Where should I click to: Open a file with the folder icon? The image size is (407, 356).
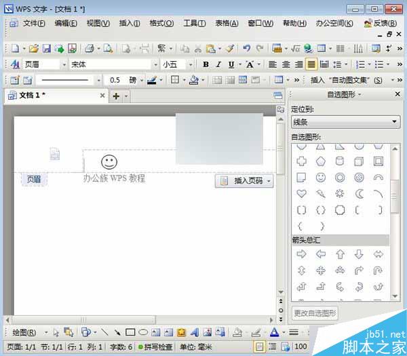(34, 49)
